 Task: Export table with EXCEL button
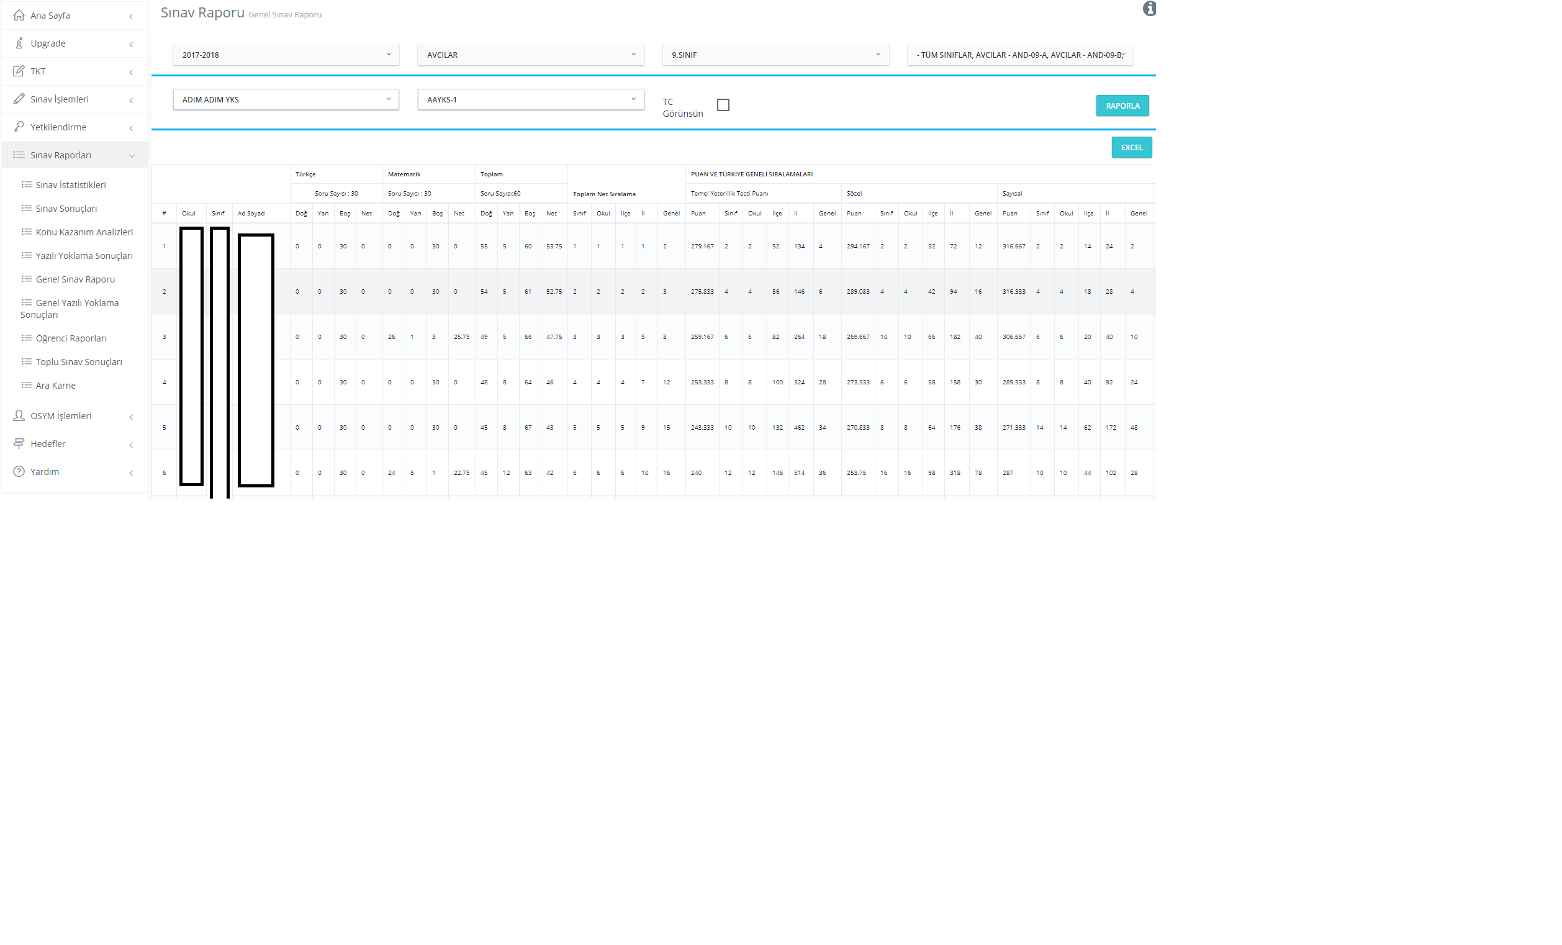click(x=1131, y=148)
